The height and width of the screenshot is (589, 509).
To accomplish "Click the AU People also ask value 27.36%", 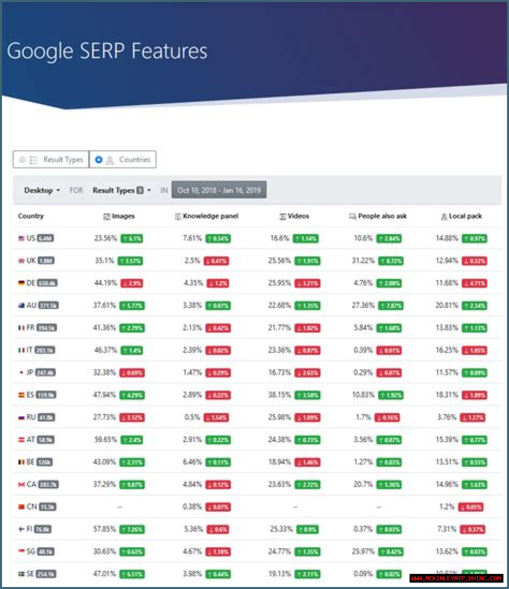I will 363,305.
